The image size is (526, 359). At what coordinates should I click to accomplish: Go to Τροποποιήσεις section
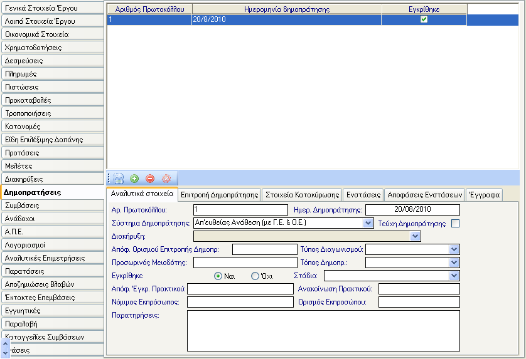[53, 113]
